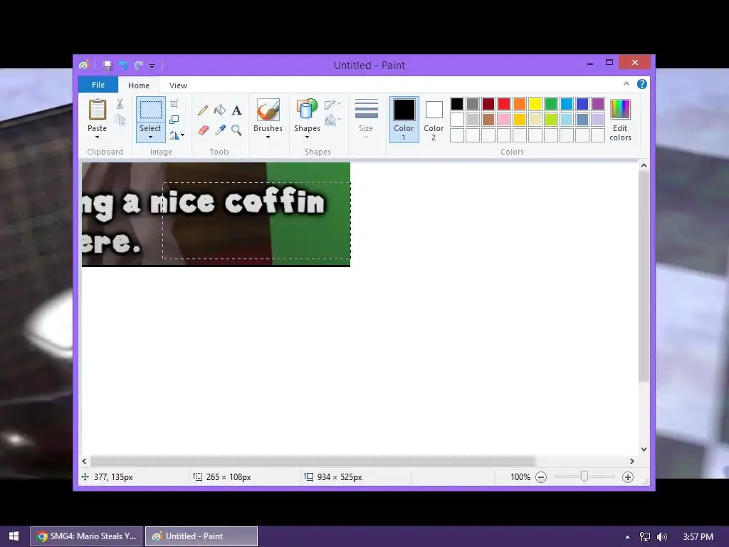The height and width of the screenshot is (547, 729).
Task: Click the vertical scrollbar down arrow
Action: (644, 449)
